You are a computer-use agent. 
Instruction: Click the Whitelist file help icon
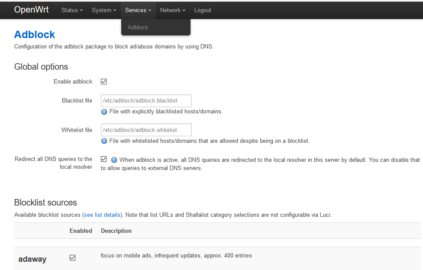point(104,141)
